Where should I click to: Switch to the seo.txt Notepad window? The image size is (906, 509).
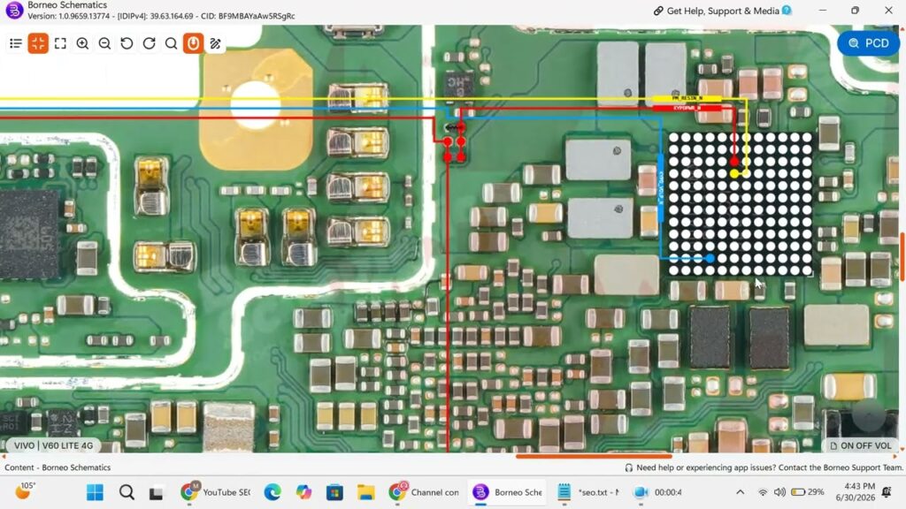point(588,492)
